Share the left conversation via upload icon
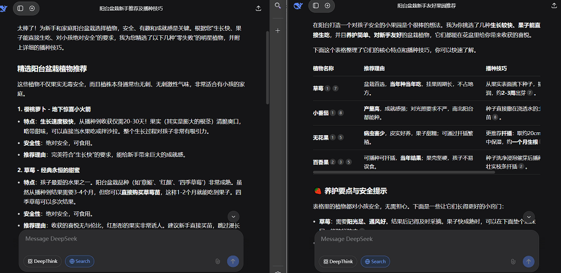The image size is (561, 273). (x=258, y=8)
